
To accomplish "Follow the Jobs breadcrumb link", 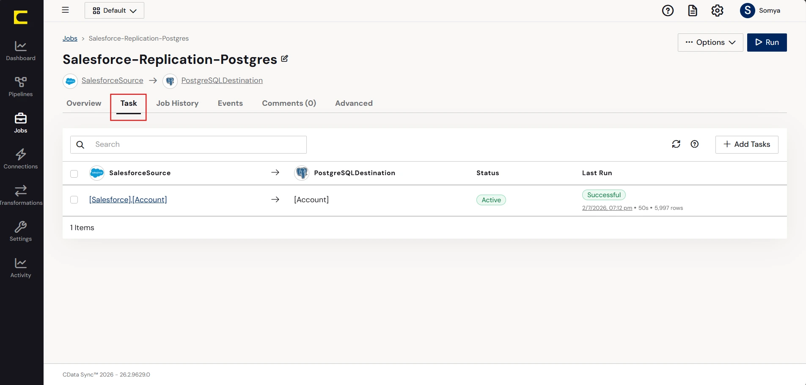I will pos(70,38).
